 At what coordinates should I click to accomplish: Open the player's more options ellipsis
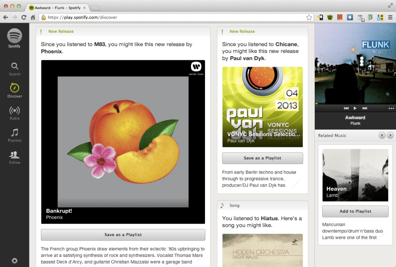[391, 108]
